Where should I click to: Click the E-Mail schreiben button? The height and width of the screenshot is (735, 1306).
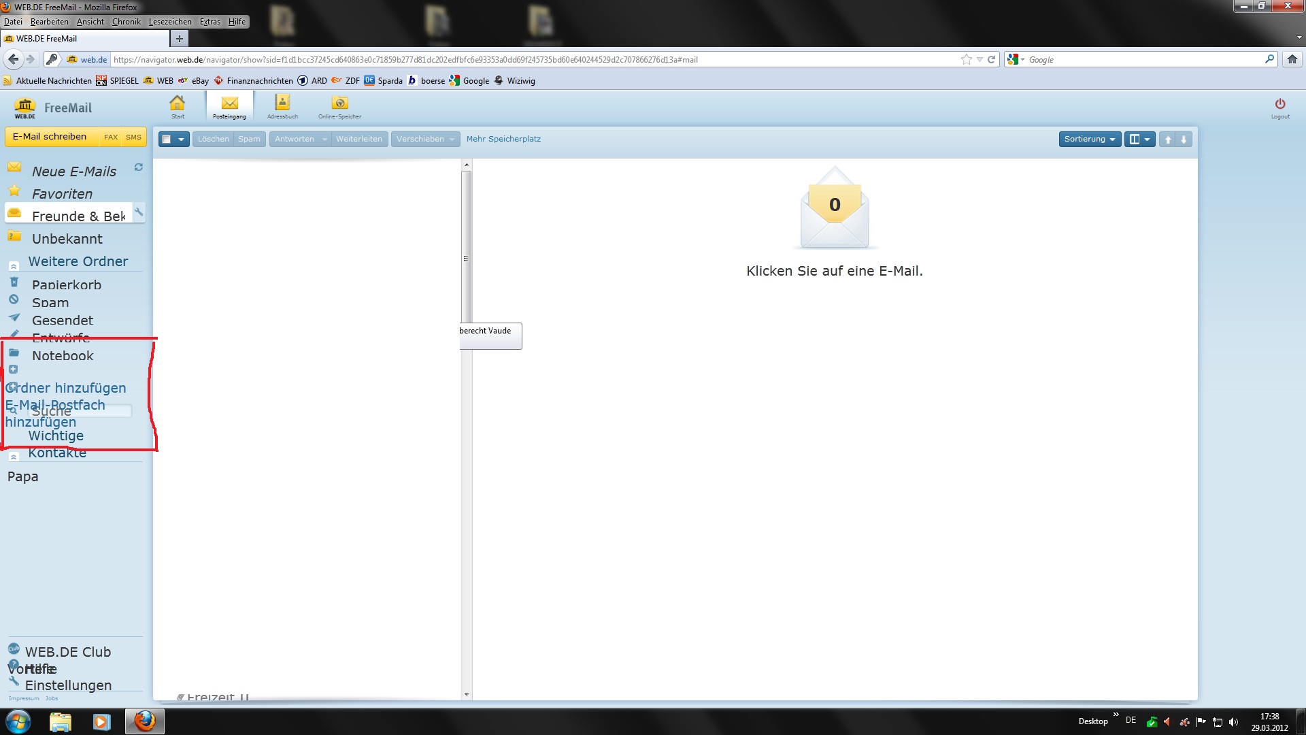pyautogui.click(x=50, y=137)
